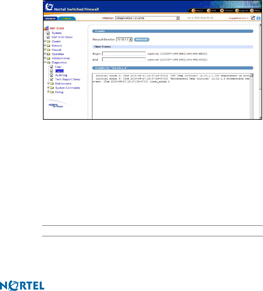The image size is (263, 291).
Task: Expand the Network tree node
Action: 45,45
